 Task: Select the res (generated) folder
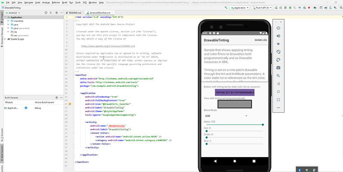pyautogui.click(x=20, y=36)
